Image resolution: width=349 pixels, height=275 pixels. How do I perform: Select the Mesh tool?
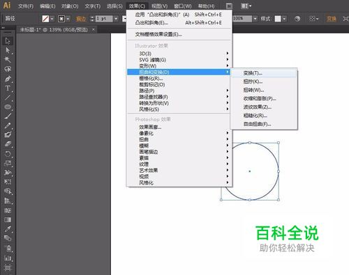pos(8,210)
